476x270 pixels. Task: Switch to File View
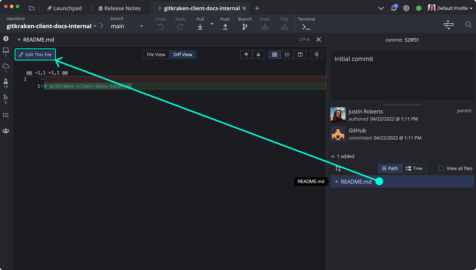coord(156,55)
